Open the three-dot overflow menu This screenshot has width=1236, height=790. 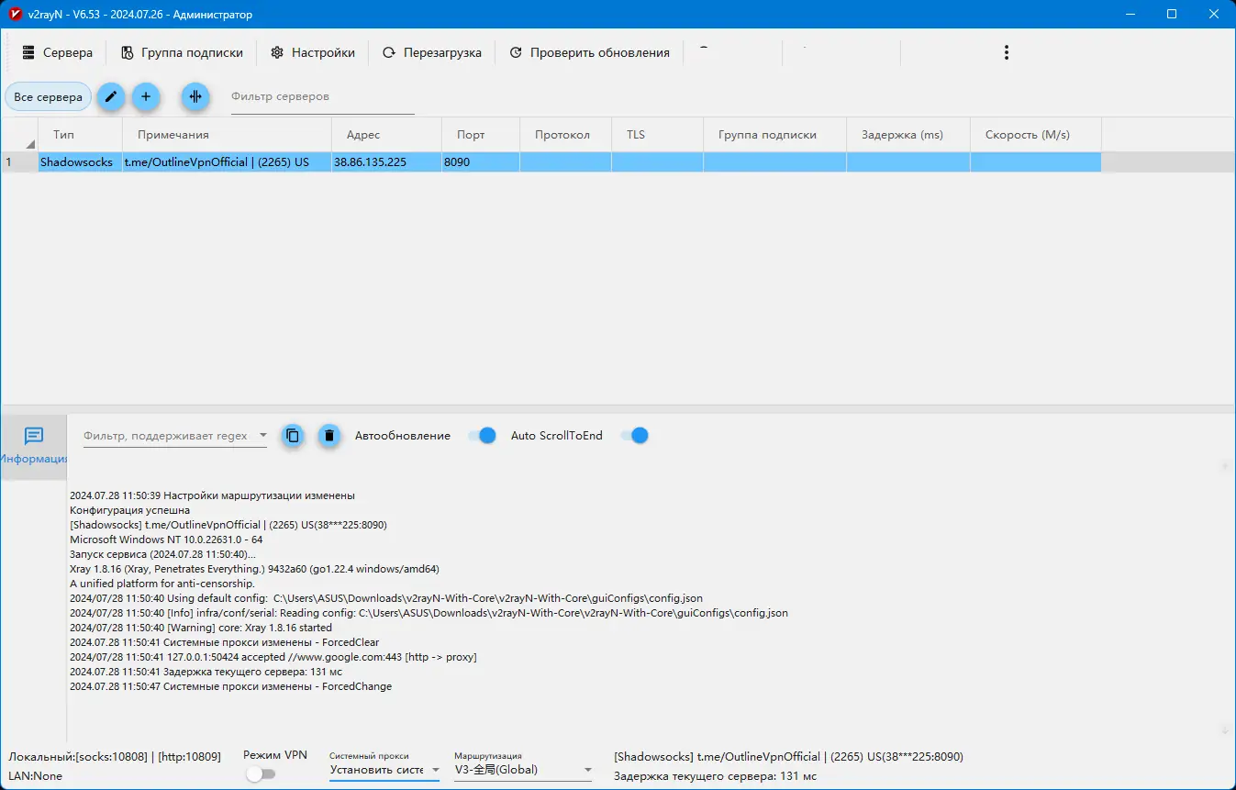(1007, 53)
